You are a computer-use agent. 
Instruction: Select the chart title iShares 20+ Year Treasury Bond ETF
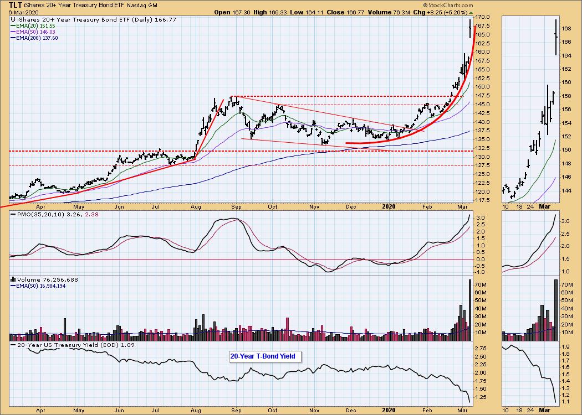tap(73, 6)
